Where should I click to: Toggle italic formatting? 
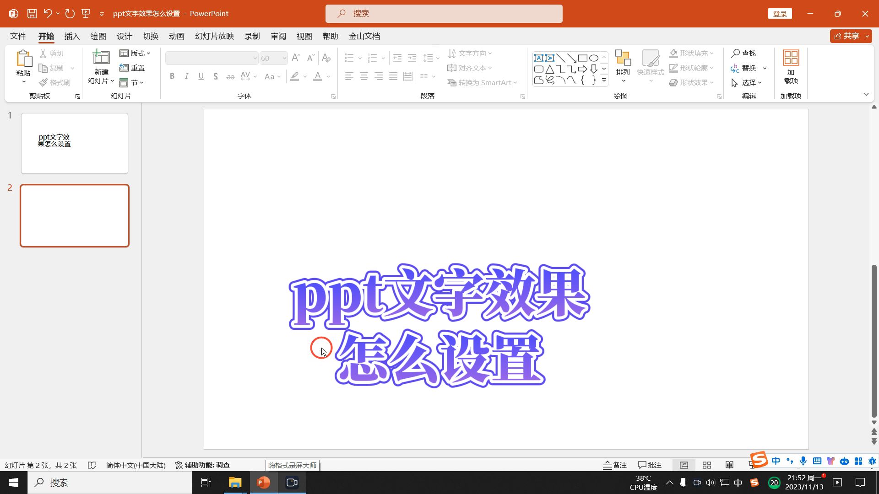(186, 76)
